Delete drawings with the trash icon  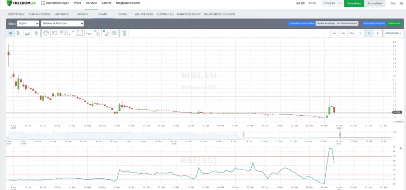[125, 33]
